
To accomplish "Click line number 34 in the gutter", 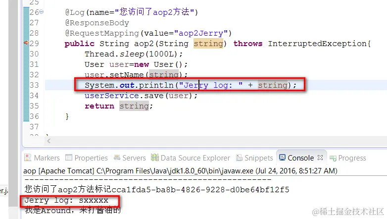I will [x=34, y=96].
